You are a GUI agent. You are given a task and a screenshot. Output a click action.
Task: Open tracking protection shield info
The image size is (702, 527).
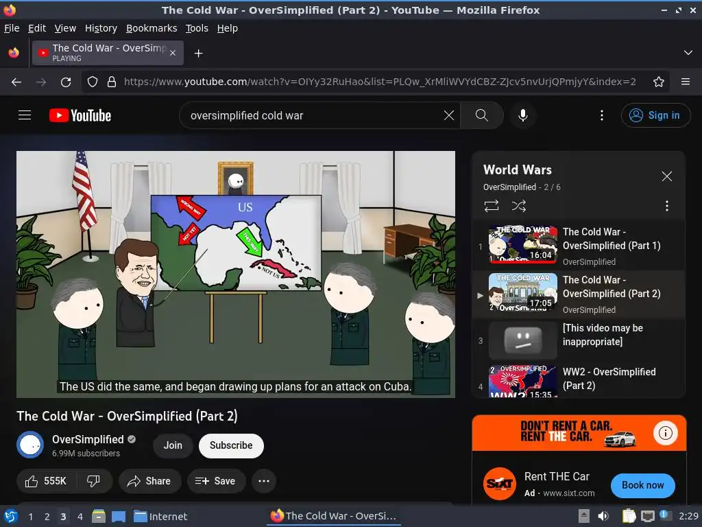(x=93, y=82)
